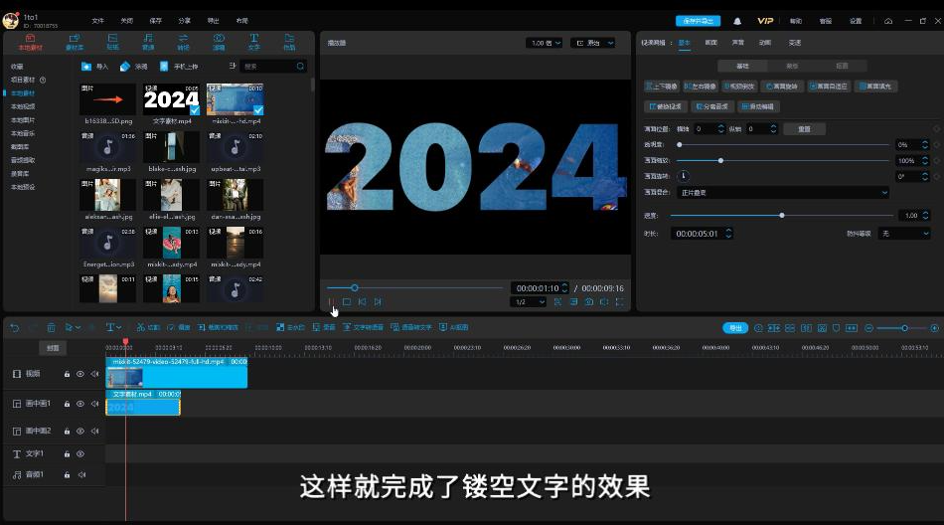Open the aspect ratio dropdown in preview header

click(595, 43)
